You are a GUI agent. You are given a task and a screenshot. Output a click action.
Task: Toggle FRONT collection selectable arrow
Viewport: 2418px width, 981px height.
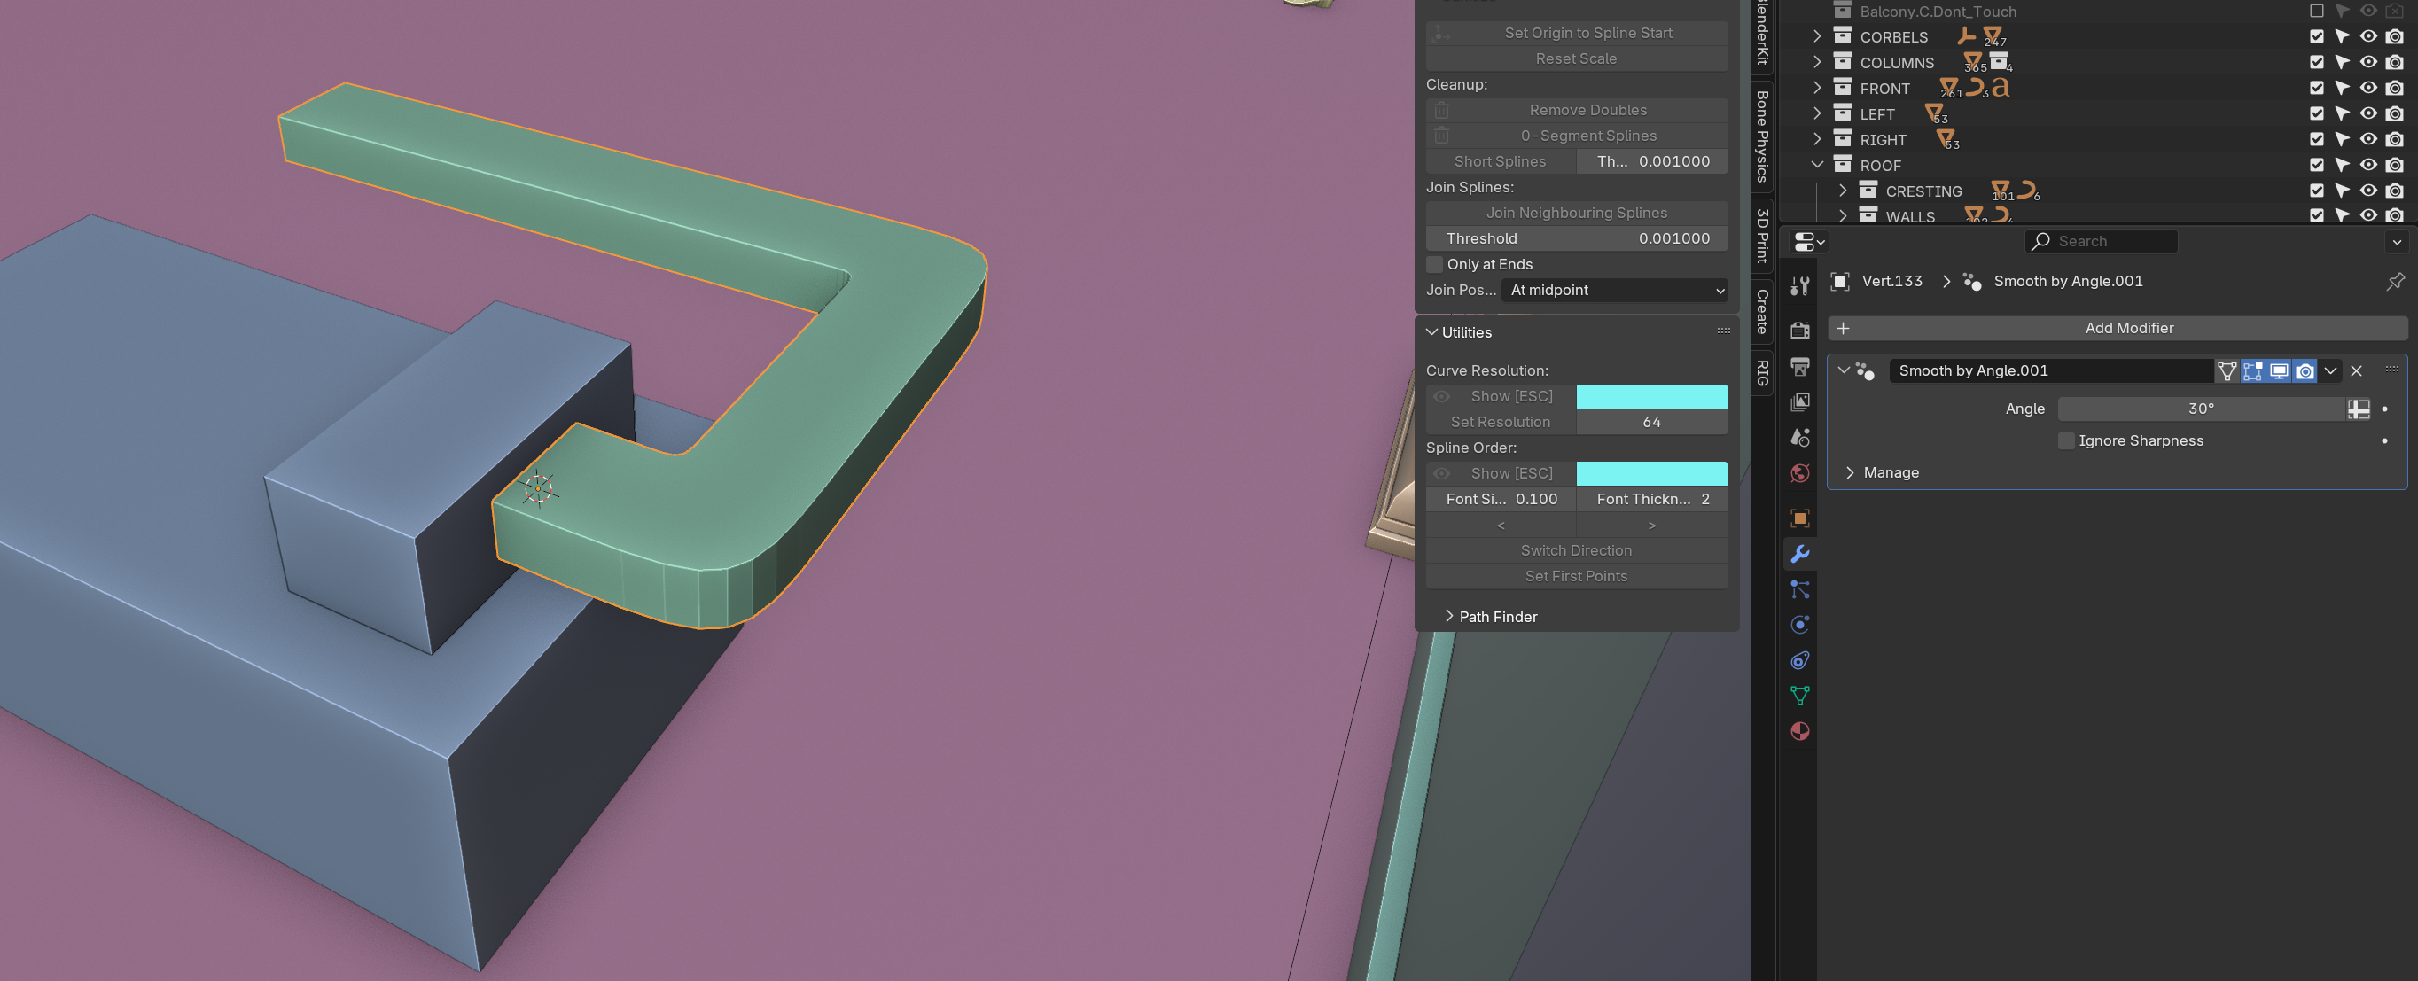point(2343,89)
